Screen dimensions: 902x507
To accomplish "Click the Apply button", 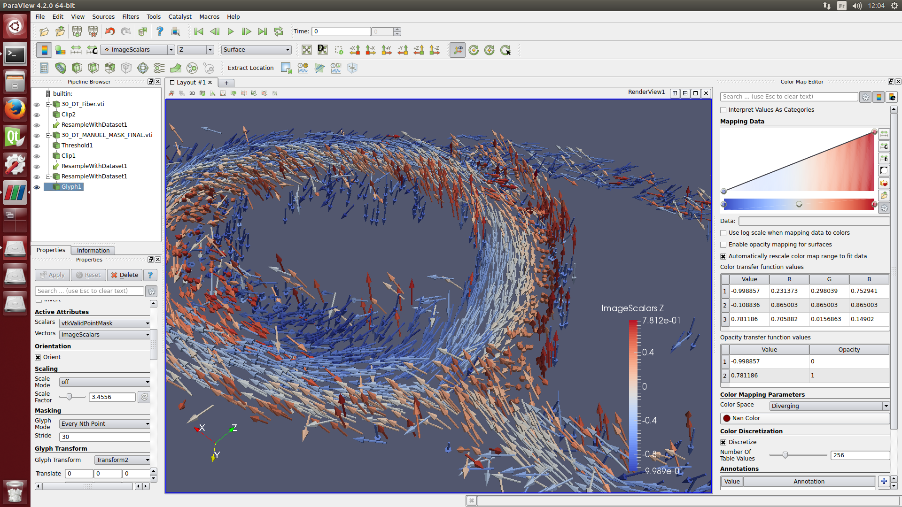I will 52,275.
